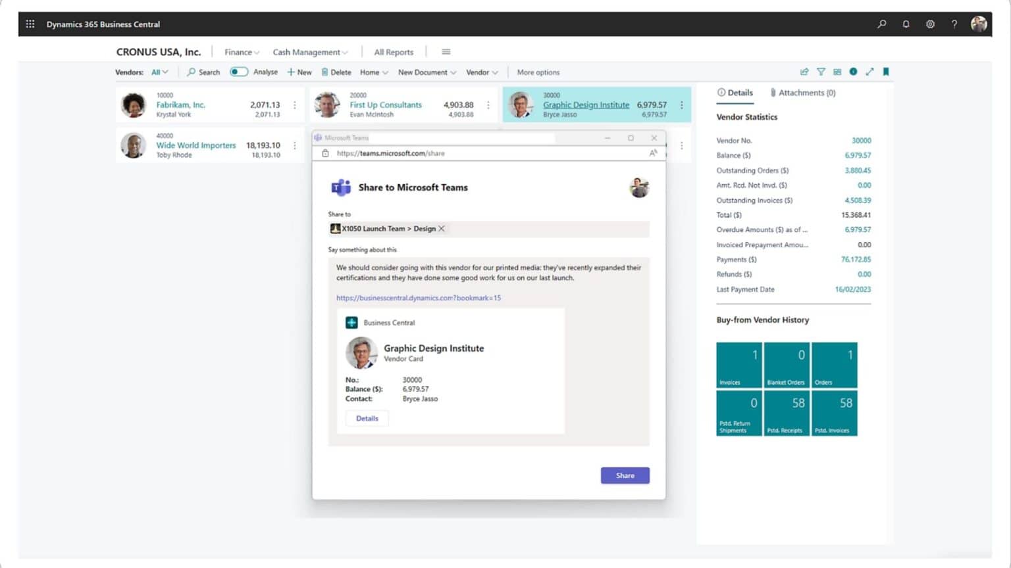The height and width of the screenshot is (568, 1011).
Task: Click the Pstd. Receipts tile showing 58
Action: 786,412
